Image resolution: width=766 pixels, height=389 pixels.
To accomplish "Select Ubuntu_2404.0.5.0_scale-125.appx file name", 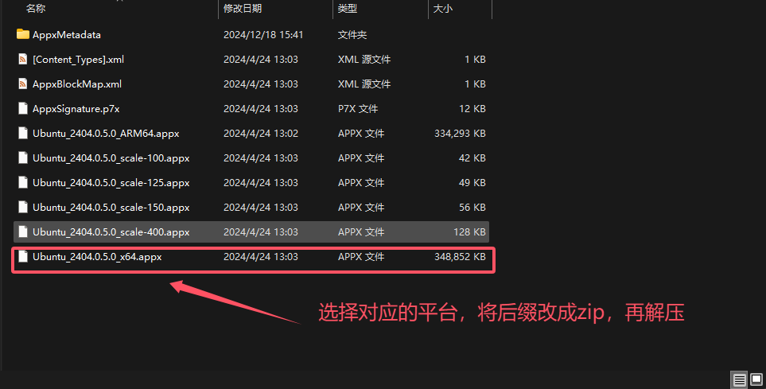I will [111, 183].
